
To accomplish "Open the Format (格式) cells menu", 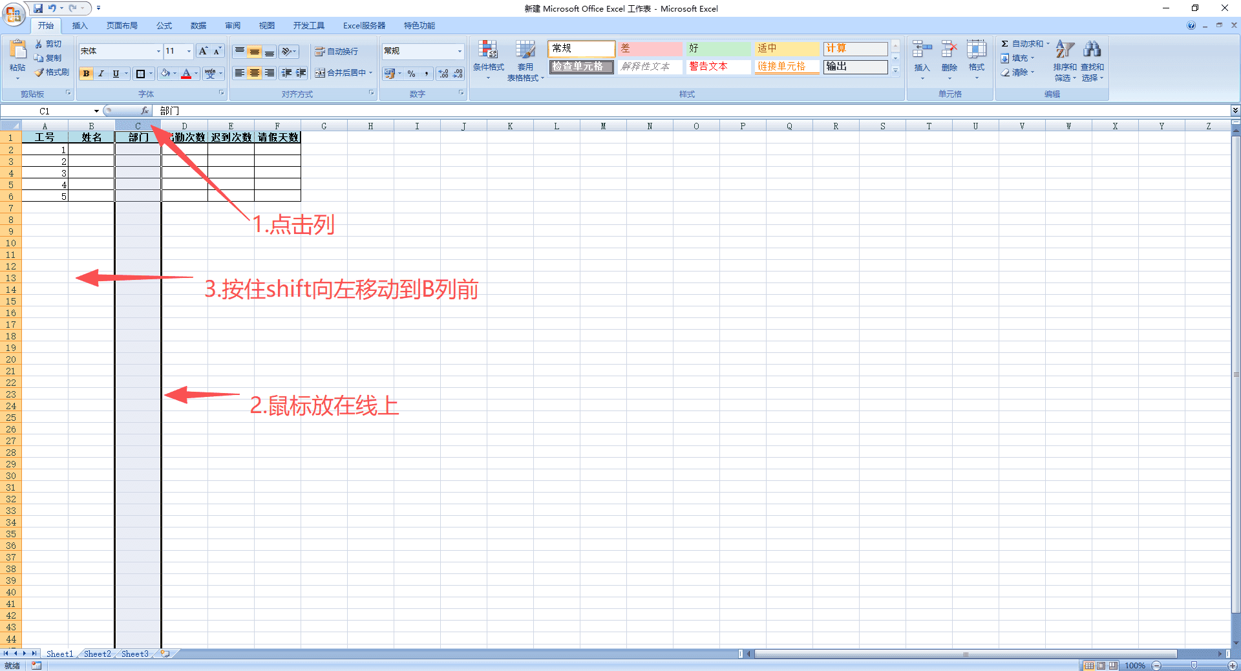I will (x=976, y=59).
